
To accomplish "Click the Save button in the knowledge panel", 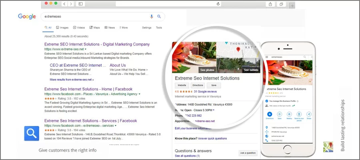I will 214,85.
